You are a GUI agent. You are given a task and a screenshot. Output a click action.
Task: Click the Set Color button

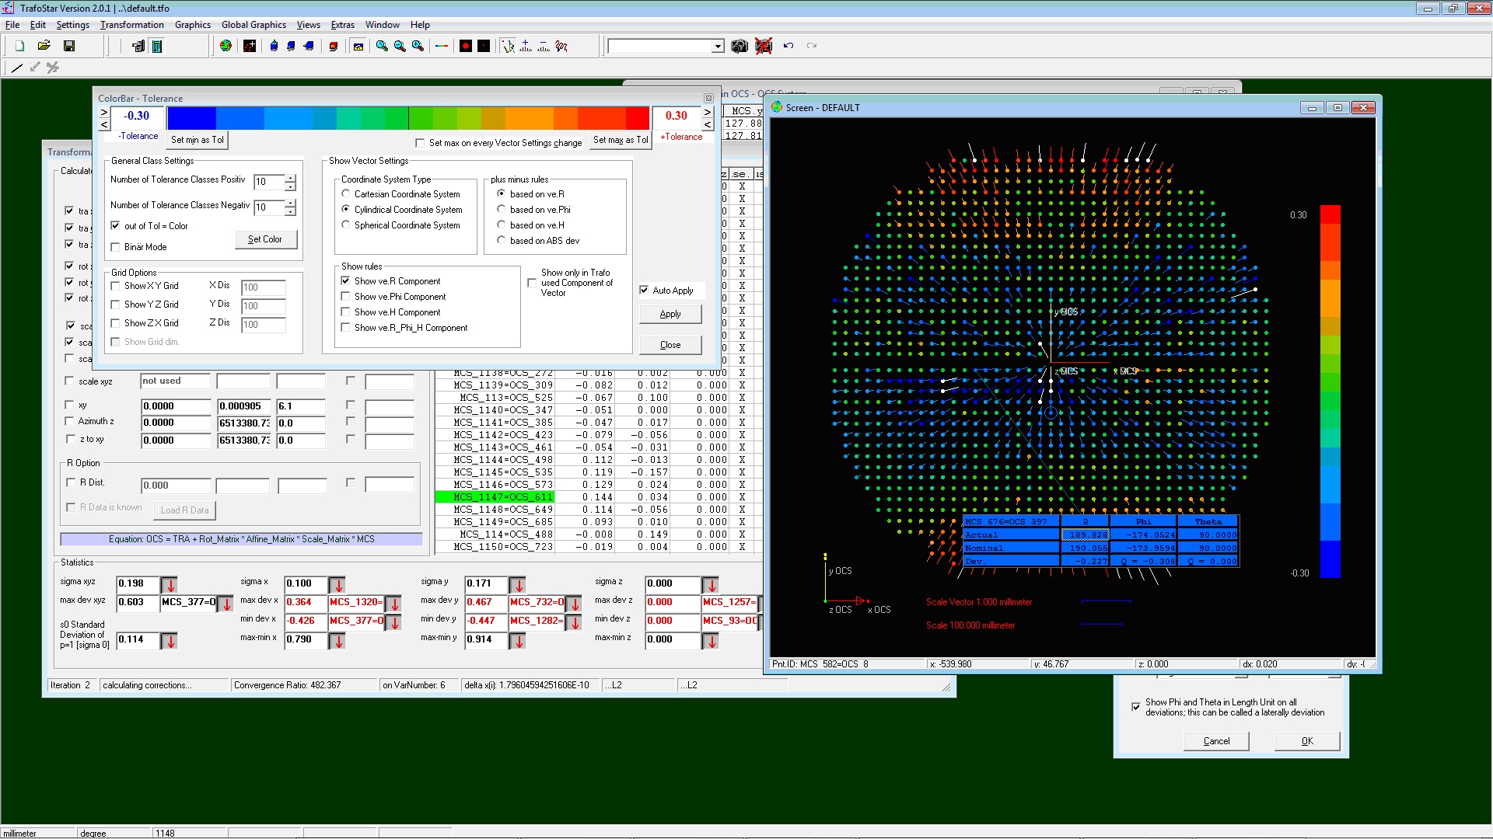(x=266, y=239)
